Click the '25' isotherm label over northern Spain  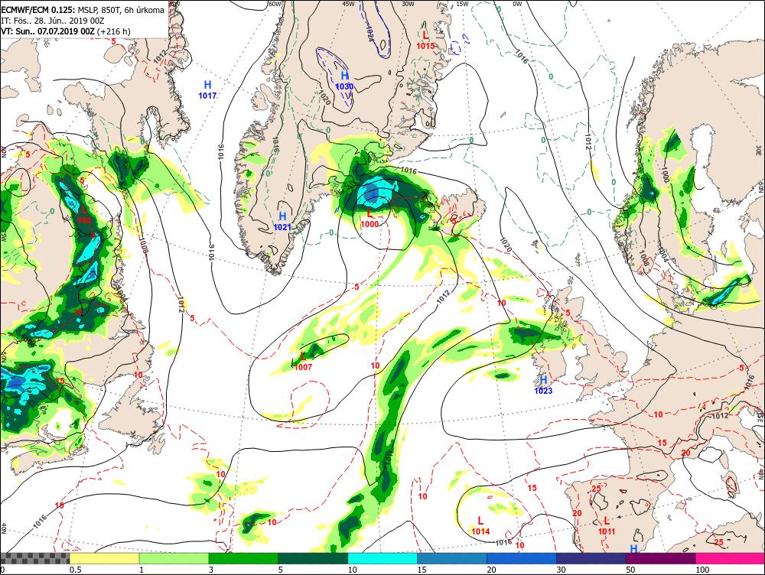click(596, 489)
